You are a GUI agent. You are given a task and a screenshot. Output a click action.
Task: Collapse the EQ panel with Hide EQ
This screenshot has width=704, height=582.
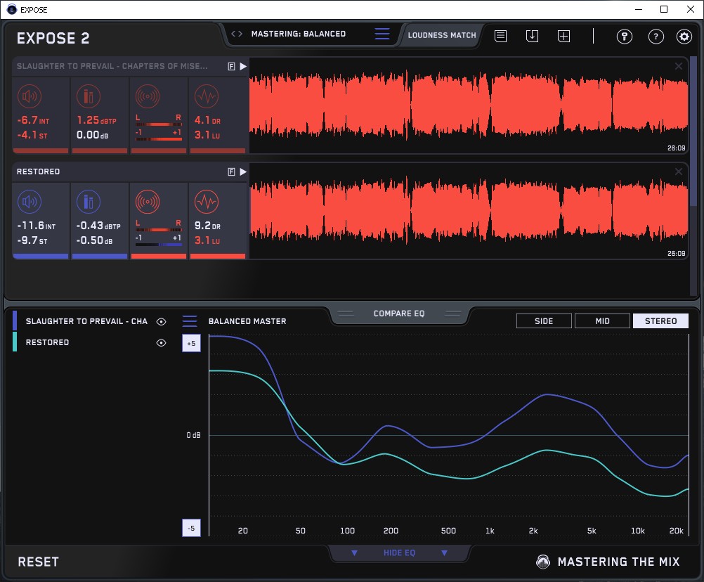click(x=399, y=553)
